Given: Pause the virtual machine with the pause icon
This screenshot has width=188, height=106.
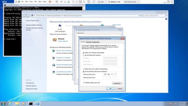Looking at the screenshot, I should click(x=50, y=2).
